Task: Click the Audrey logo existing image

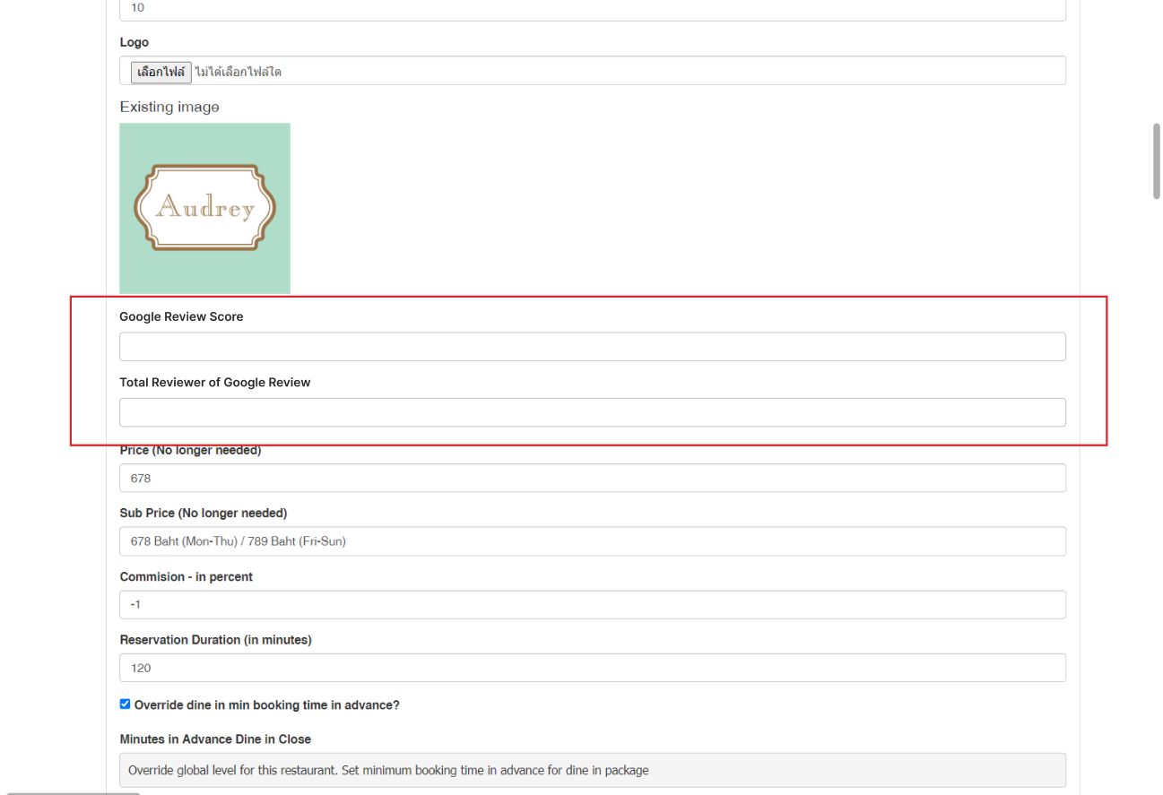Action: coord(204,208)
